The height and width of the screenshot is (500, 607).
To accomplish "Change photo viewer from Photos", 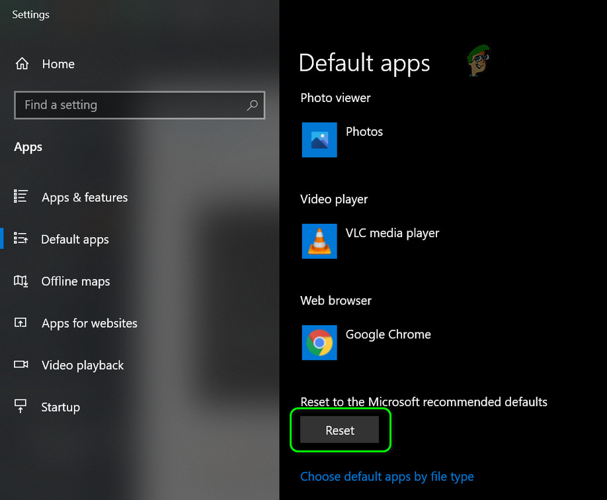I will [x=364, y=132].
